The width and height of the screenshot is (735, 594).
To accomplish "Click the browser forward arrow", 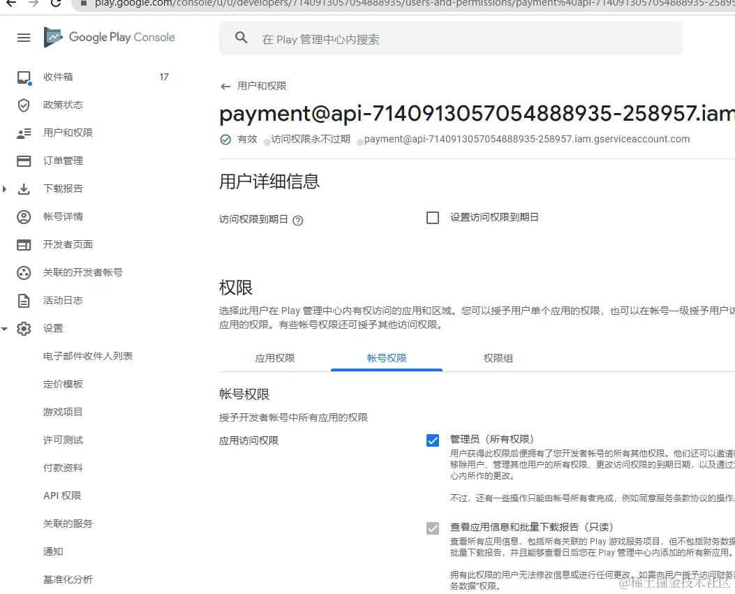I will click(x=34, y=3).
